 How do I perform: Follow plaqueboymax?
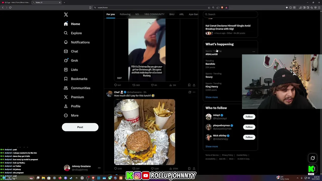click(249, 127)
